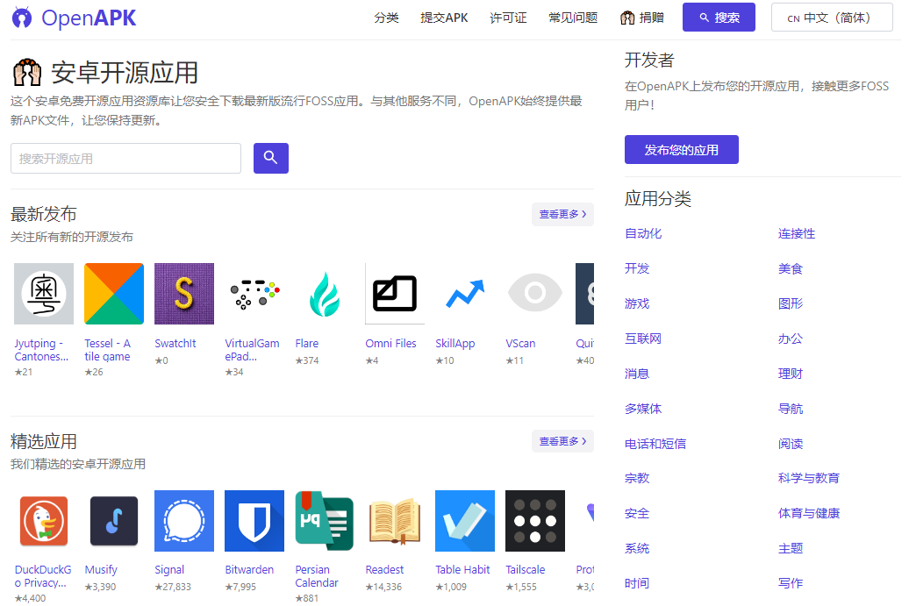The height and width of the screenshot is (606, 909).
Task: Open the DuckDuckGo Privacy app
Action: 43,520
